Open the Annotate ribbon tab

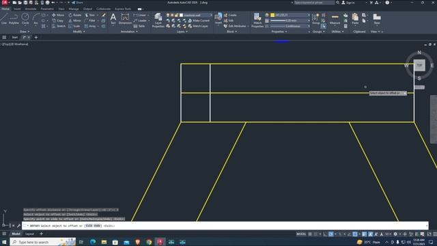click(x=31, y=9)
